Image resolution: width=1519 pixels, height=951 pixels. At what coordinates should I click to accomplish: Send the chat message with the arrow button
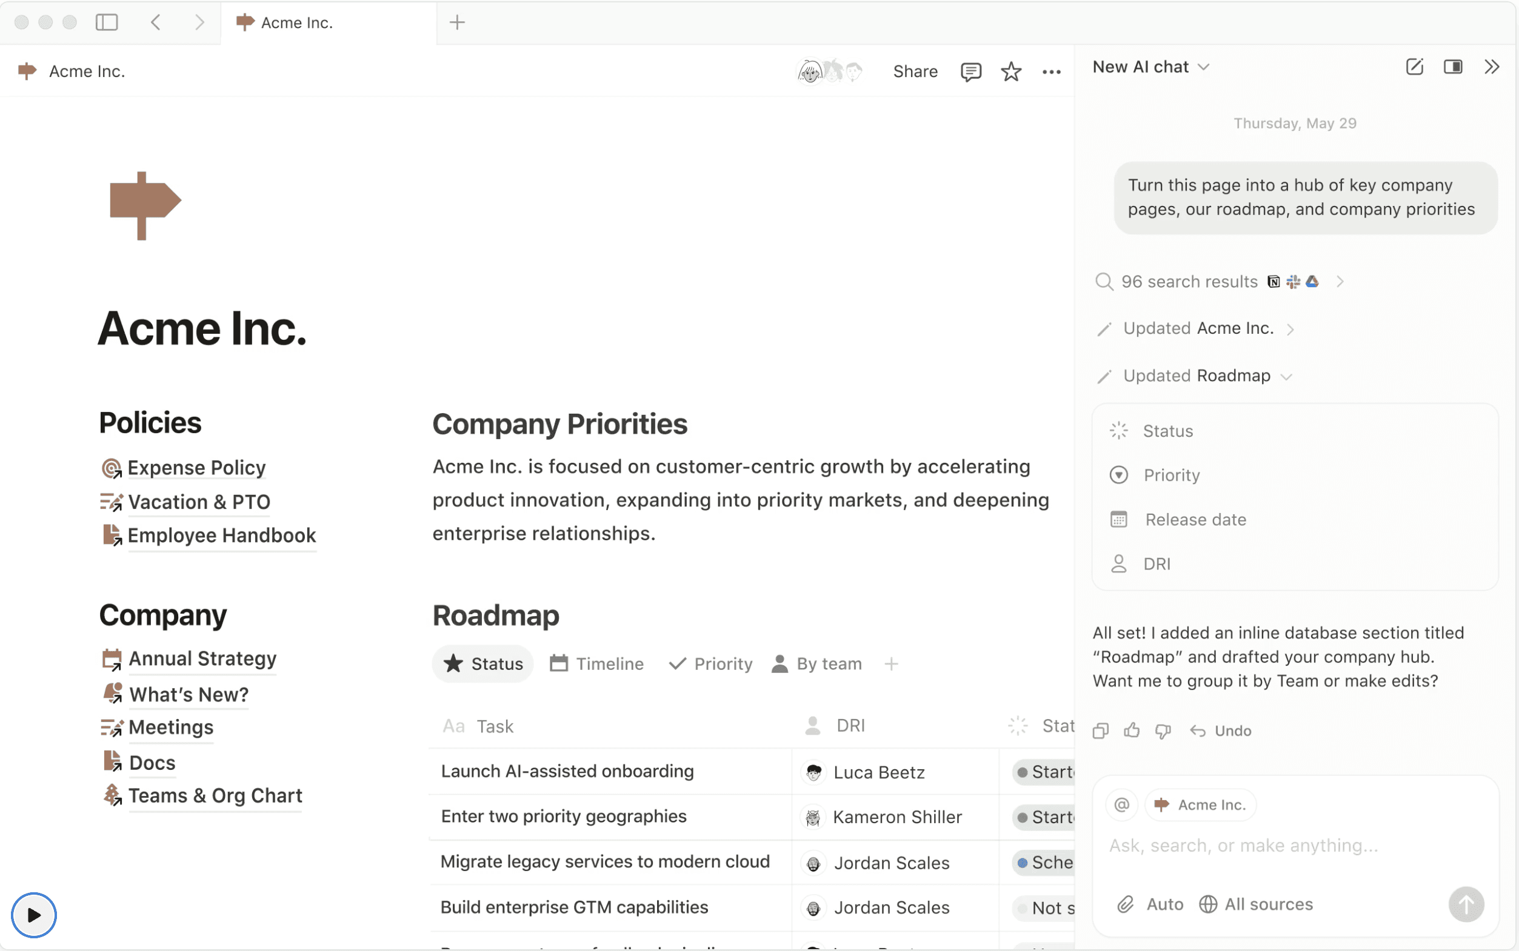point(1466,904)
